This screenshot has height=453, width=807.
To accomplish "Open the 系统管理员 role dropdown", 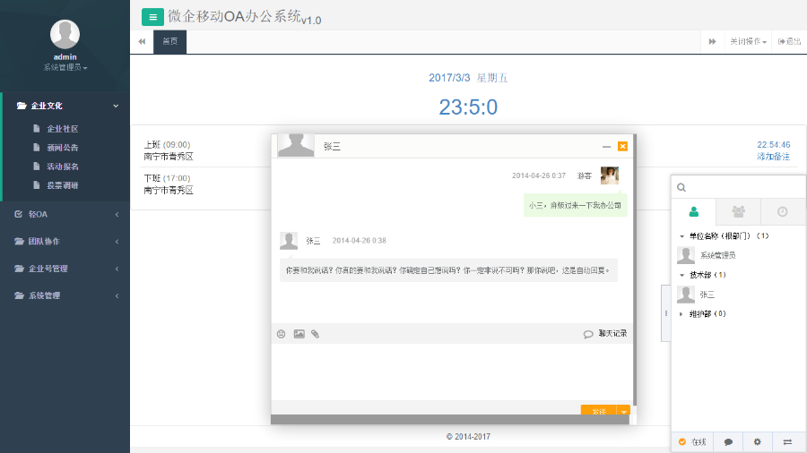I will [65, 67].
